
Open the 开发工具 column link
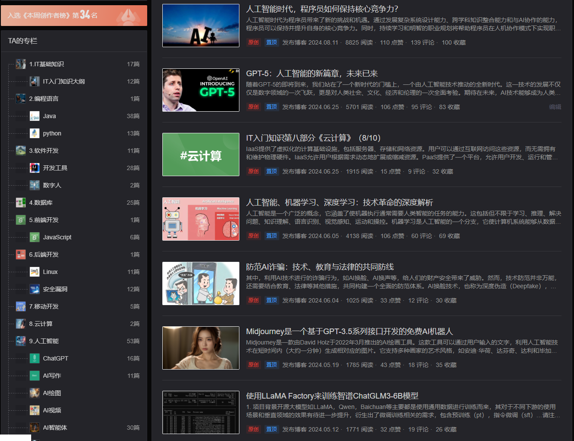pyautogui.click(x=55, y=168)
